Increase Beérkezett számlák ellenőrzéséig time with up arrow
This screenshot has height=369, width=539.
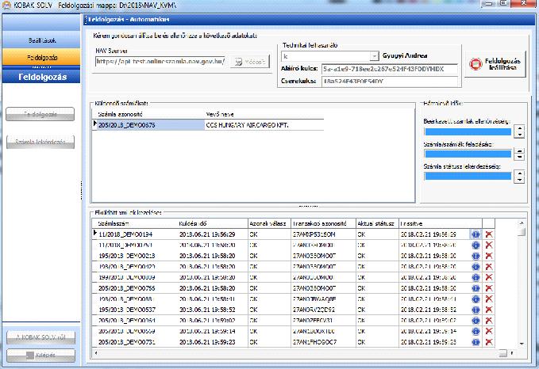point(519,128)
